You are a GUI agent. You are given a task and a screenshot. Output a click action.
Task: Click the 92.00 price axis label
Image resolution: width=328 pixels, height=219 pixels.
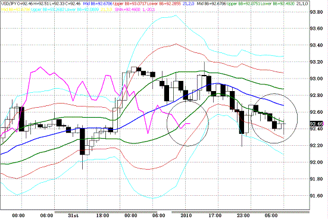pos(316,162)
